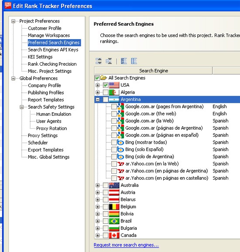
Task: Click the Brazil flag icon
Action: [114, 221]
